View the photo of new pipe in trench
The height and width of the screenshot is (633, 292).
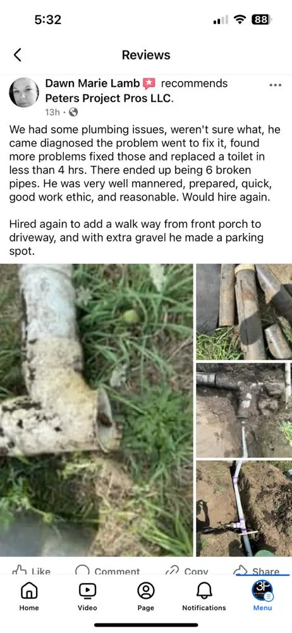pyautogui.click(x=244, y=509)
